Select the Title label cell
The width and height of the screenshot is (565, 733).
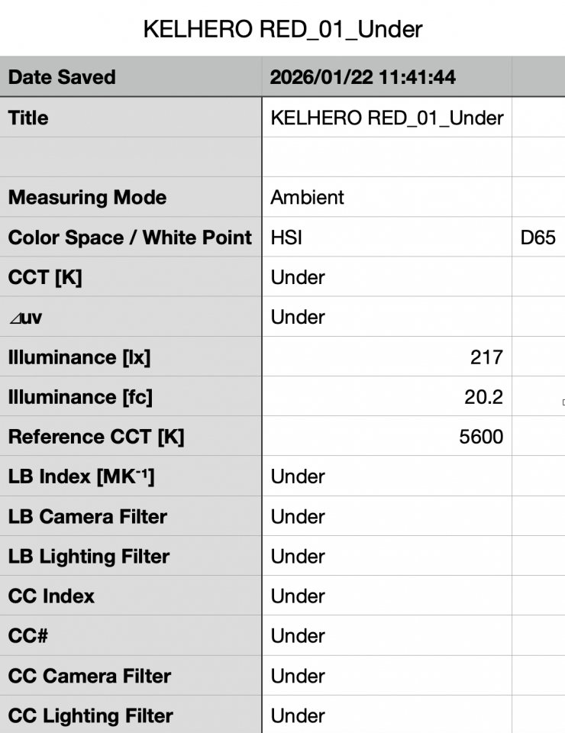pyautogui.click(x=131, y=118)
